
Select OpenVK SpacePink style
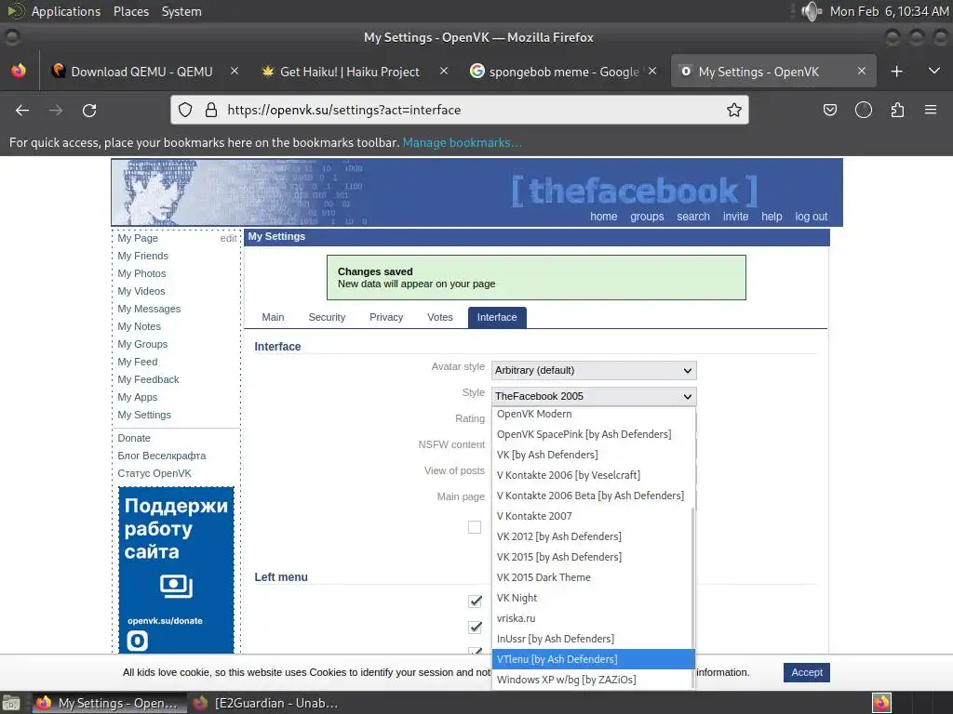tap(591, 434)
